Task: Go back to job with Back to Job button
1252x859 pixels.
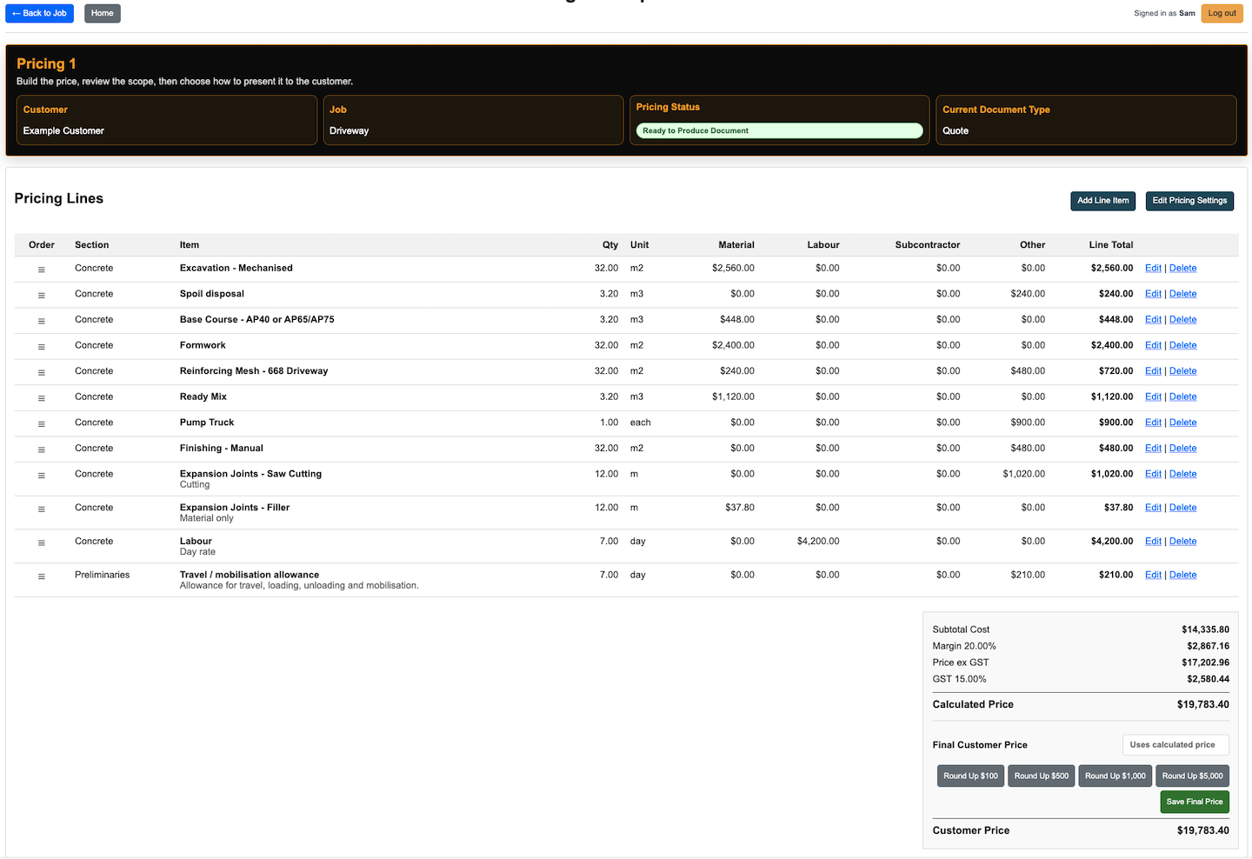Action: coord(39,13)
